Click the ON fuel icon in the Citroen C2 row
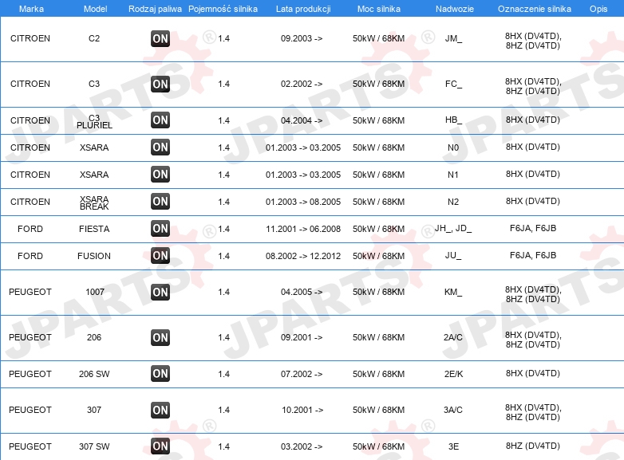Viewport: 624px width, 460px height. point(160,38)
